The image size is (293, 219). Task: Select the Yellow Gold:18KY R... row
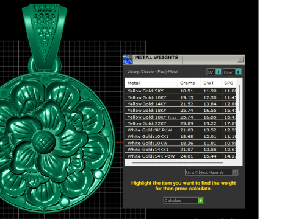click(x=181, y=117)
